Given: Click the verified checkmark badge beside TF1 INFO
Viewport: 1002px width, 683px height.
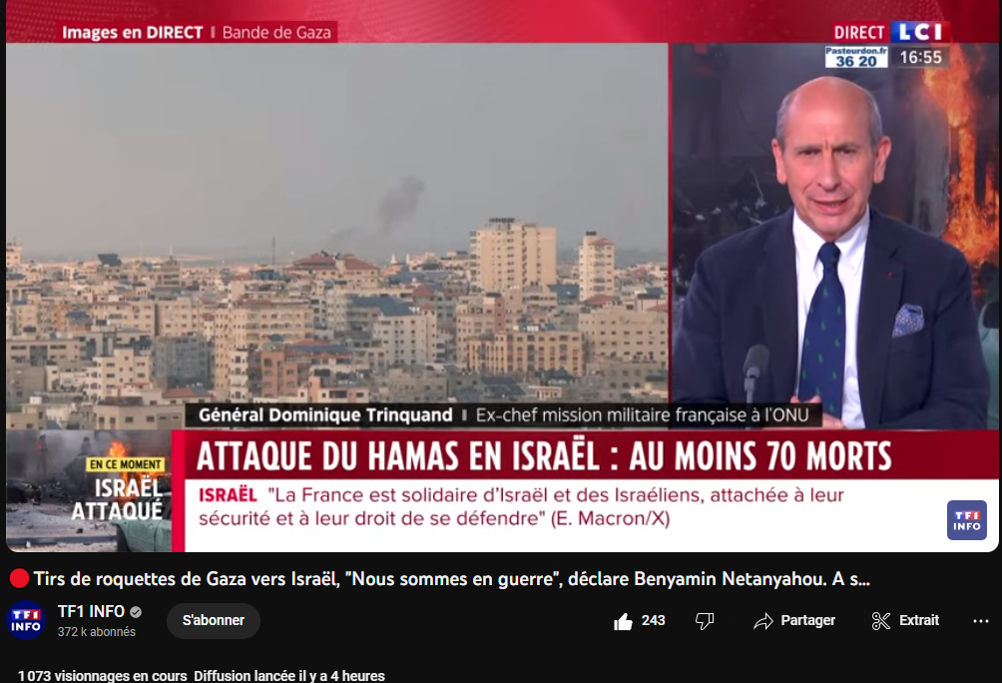Looking at the screenshot, I should 136,612.
